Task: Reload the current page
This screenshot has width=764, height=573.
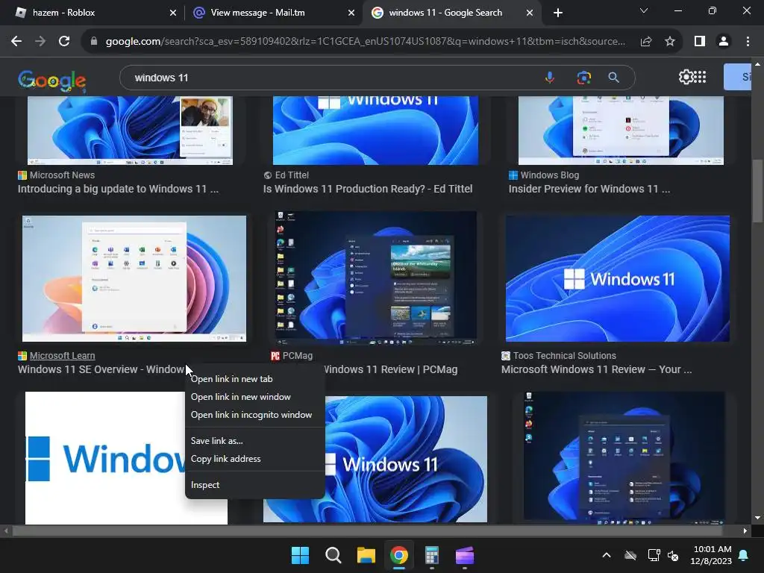Action: point(64,42)
